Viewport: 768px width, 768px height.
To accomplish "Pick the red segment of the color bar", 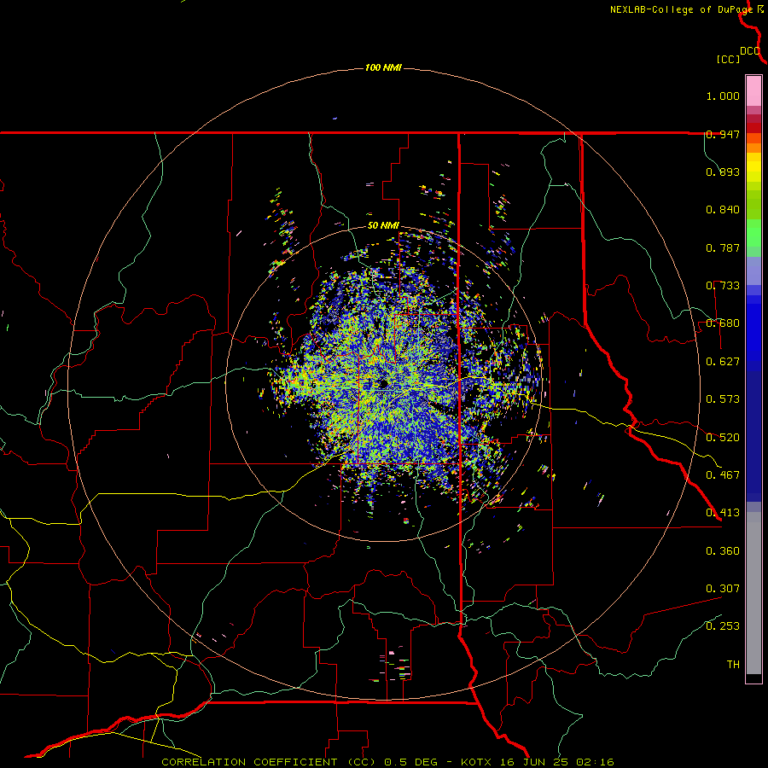I will [753, 127].
